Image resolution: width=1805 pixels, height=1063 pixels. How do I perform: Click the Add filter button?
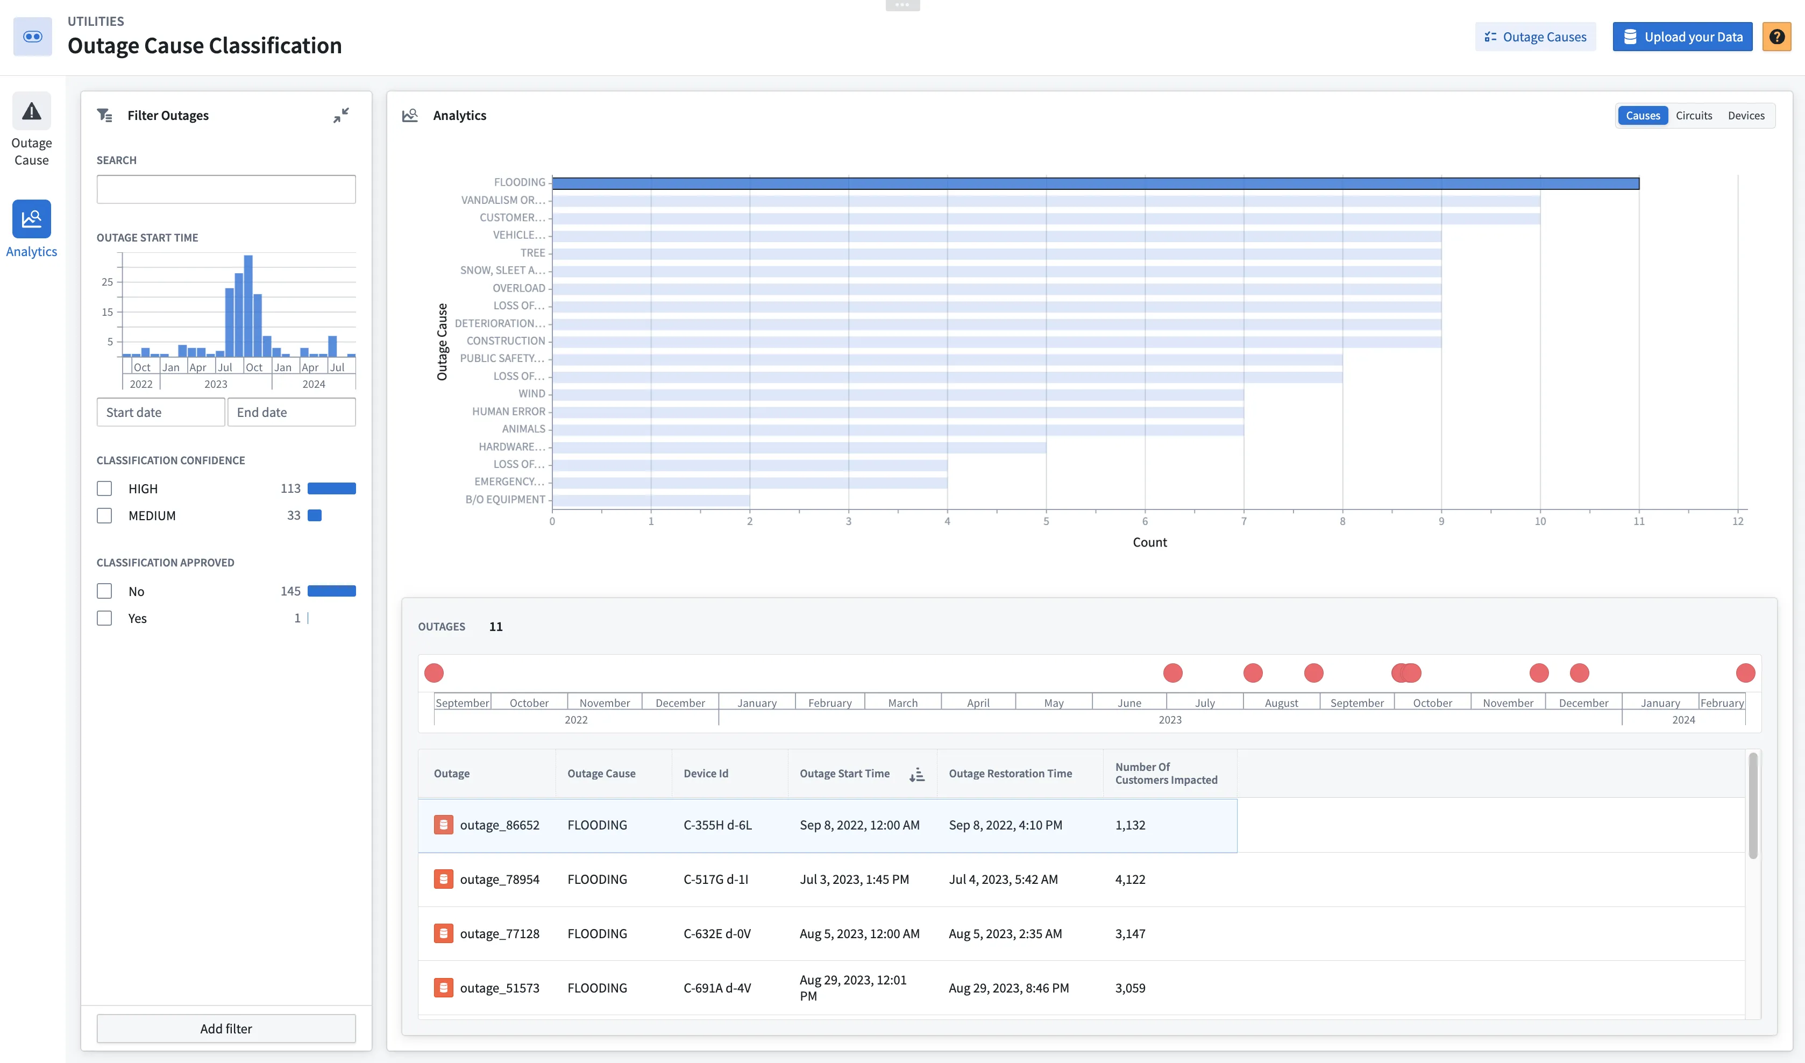point(226,1029)
